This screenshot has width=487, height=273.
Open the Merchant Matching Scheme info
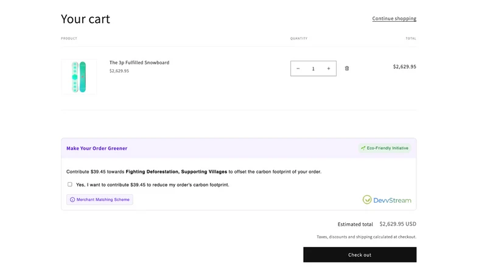100,200
